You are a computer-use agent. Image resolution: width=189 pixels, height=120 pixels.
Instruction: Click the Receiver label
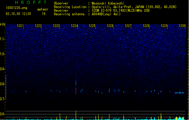[61, 10]
